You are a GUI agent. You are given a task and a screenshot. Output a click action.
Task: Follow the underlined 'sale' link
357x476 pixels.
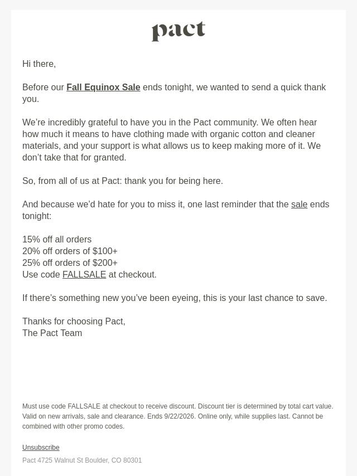(x=300, y=205)
